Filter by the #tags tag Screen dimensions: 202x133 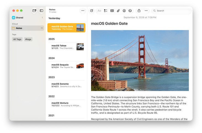(28, 39)
